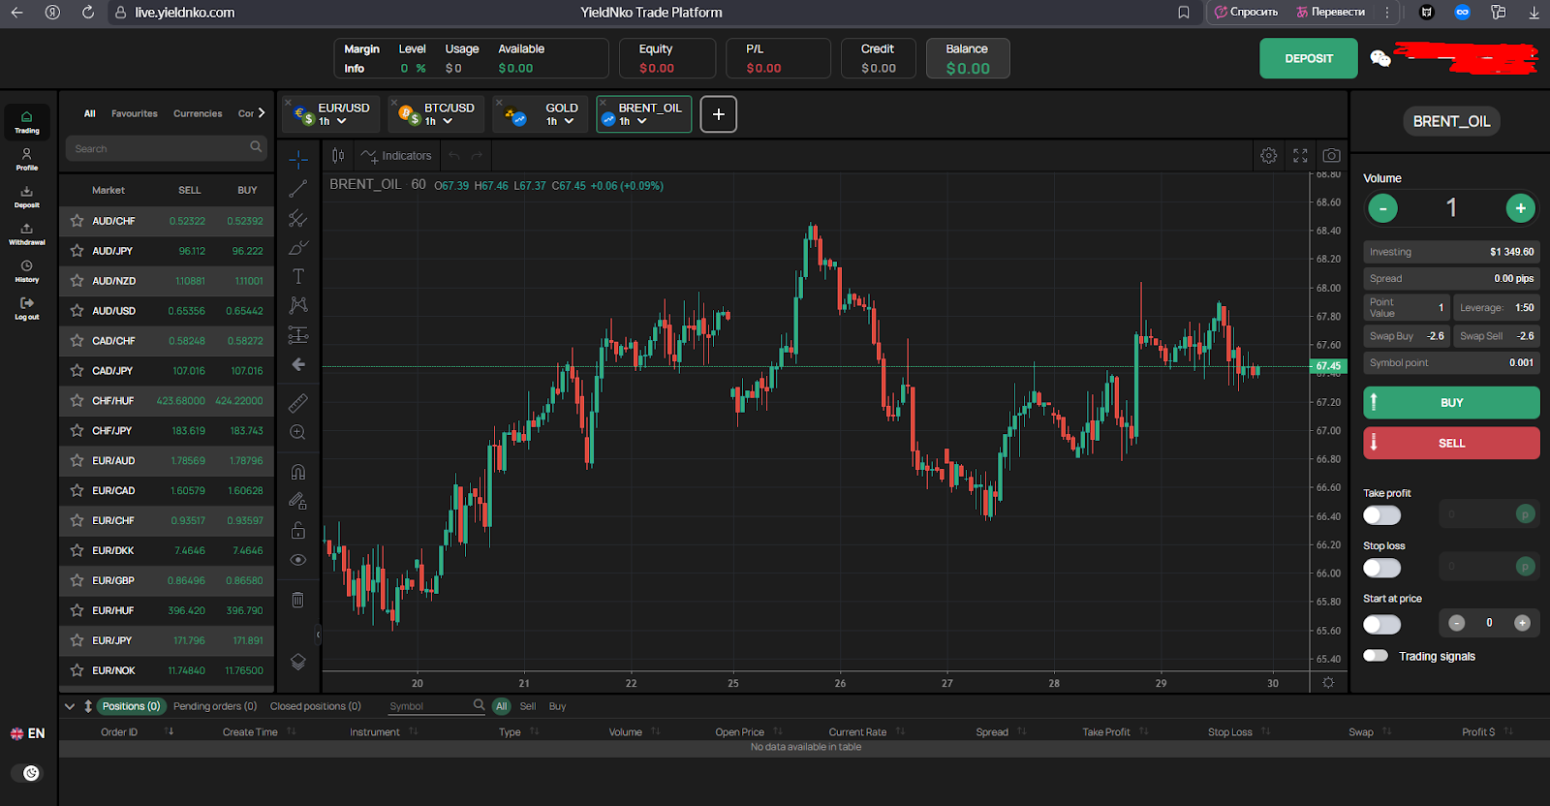Screen dimensions: 1550x806
Task: Take a chart snapshot with camera icon
Action: tap(1331, 155)
